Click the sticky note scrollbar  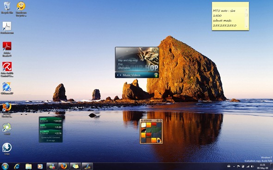click(246, 18)
